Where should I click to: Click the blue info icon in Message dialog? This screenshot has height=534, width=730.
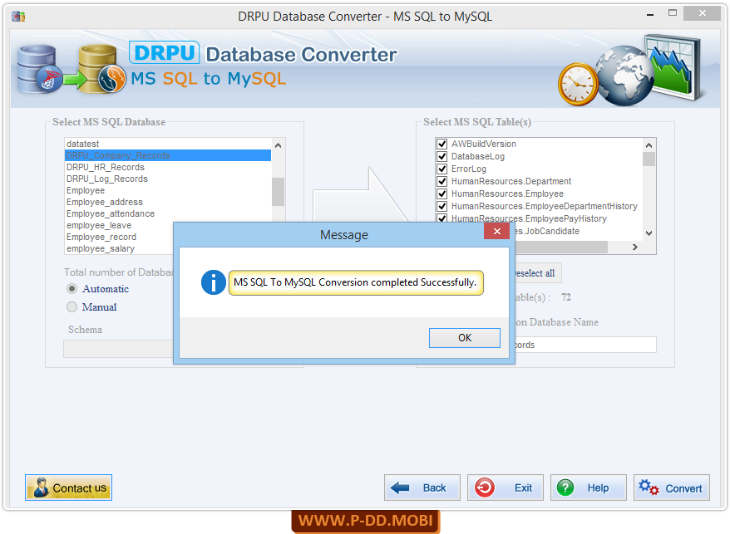[213, 282]
